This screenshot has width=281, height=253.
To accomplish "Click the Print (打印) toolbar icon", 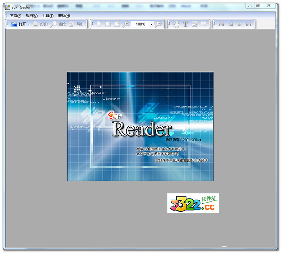I will pyautogui.click(x=40, y=24).
